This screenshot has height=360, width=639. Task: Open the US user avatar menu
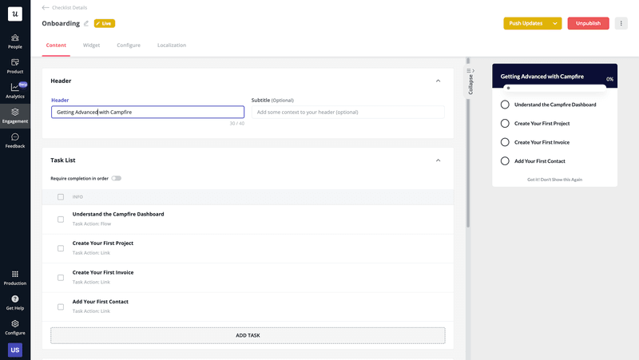(x=15, y=350)
